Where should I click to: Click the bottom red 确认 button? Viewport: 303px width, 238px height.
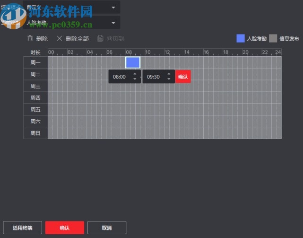65,228
